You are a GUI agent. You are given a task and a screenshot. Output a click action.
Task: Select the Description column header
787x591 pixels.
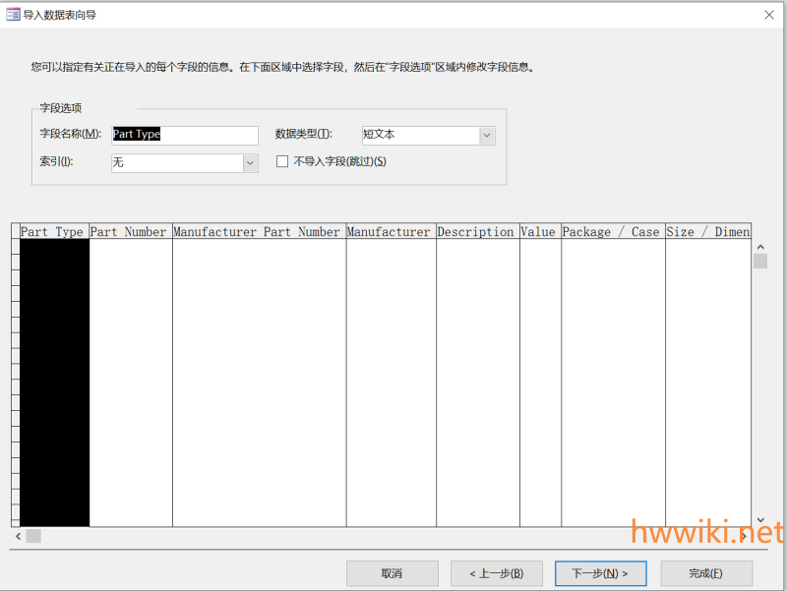[476, 232]
